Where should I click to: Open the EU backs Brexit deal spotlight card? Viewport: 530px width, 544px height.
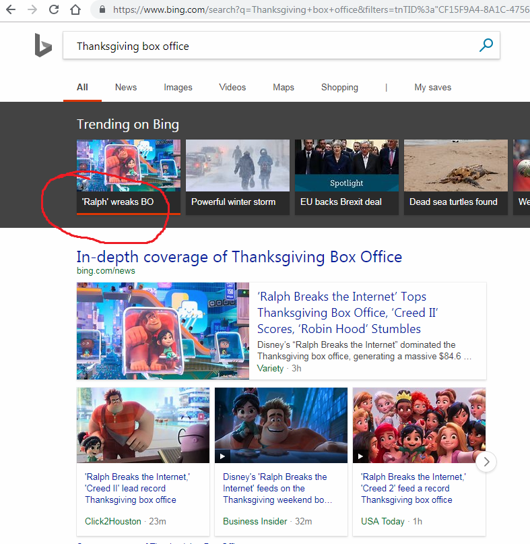click(347, 177)
